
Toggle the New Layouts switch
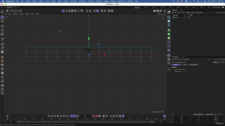223,7
